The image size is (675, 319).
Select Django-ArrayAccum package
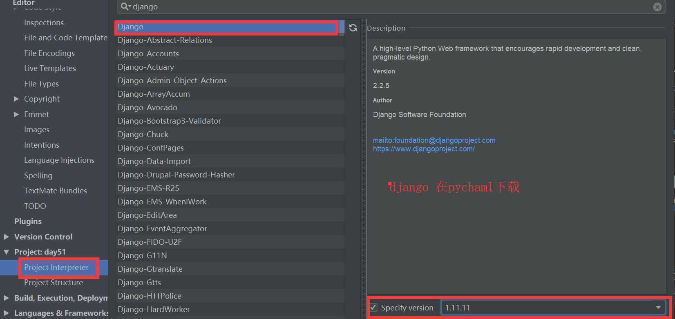pyautogui.click(x=230, y=94)
